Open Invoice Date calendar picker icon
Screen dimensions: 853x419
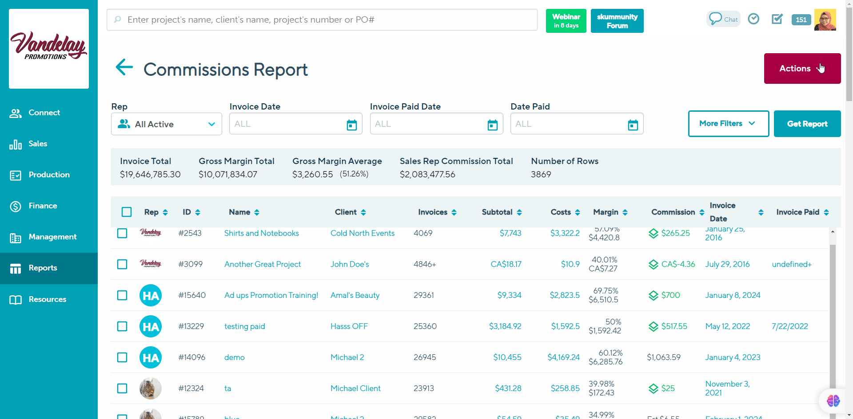[x=351, y=125]
